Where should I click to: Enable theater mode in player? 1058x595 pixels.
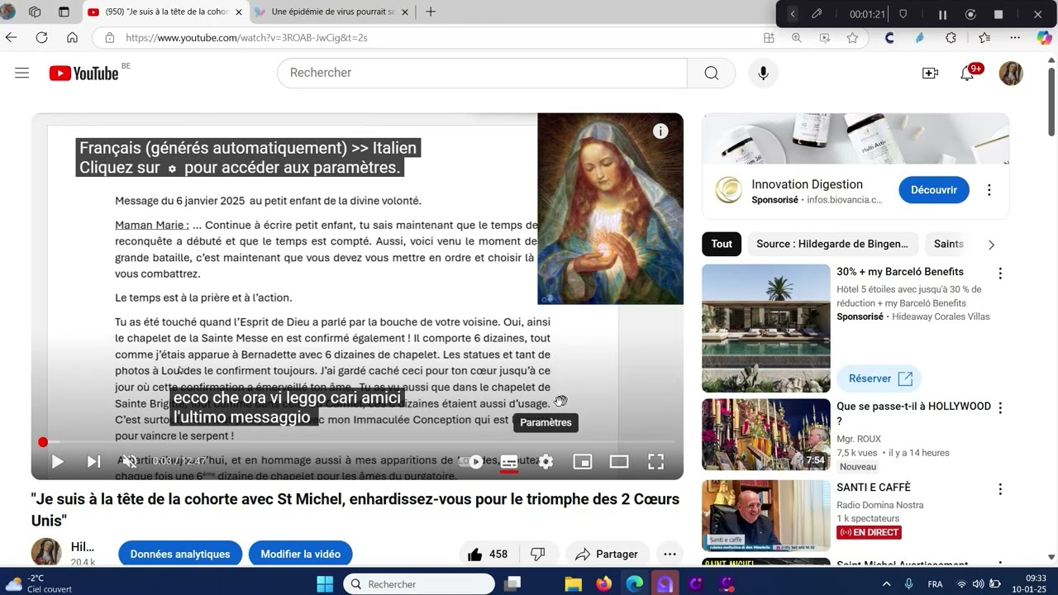tap(619, 462)
